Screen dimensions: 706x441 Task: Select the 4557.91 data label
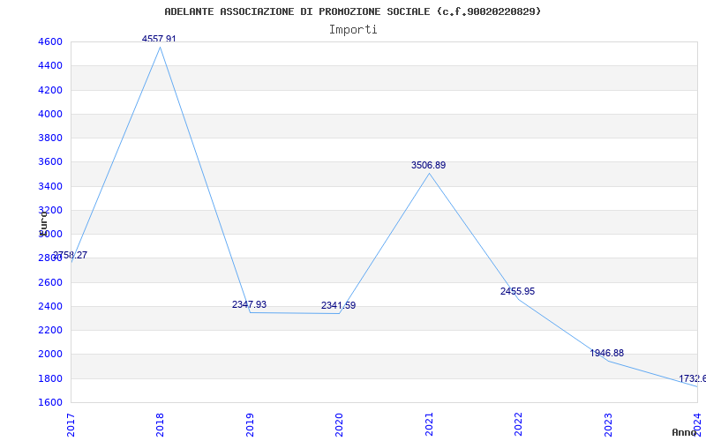point(159,39)
